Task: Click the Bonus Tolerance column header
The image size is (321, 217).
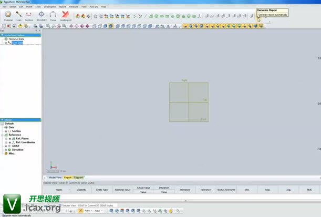Action: 226,190
